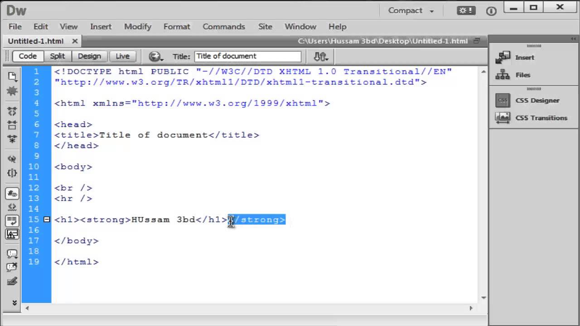The height and width of the screenshot is (326, 580).
Task: Open the Open Documents icon in coding toolbar
Action: pos(12,76)
